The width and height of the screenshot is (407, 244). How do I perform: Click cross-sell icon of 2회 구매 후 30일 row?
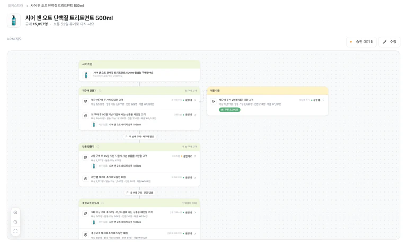click(85, 158)
